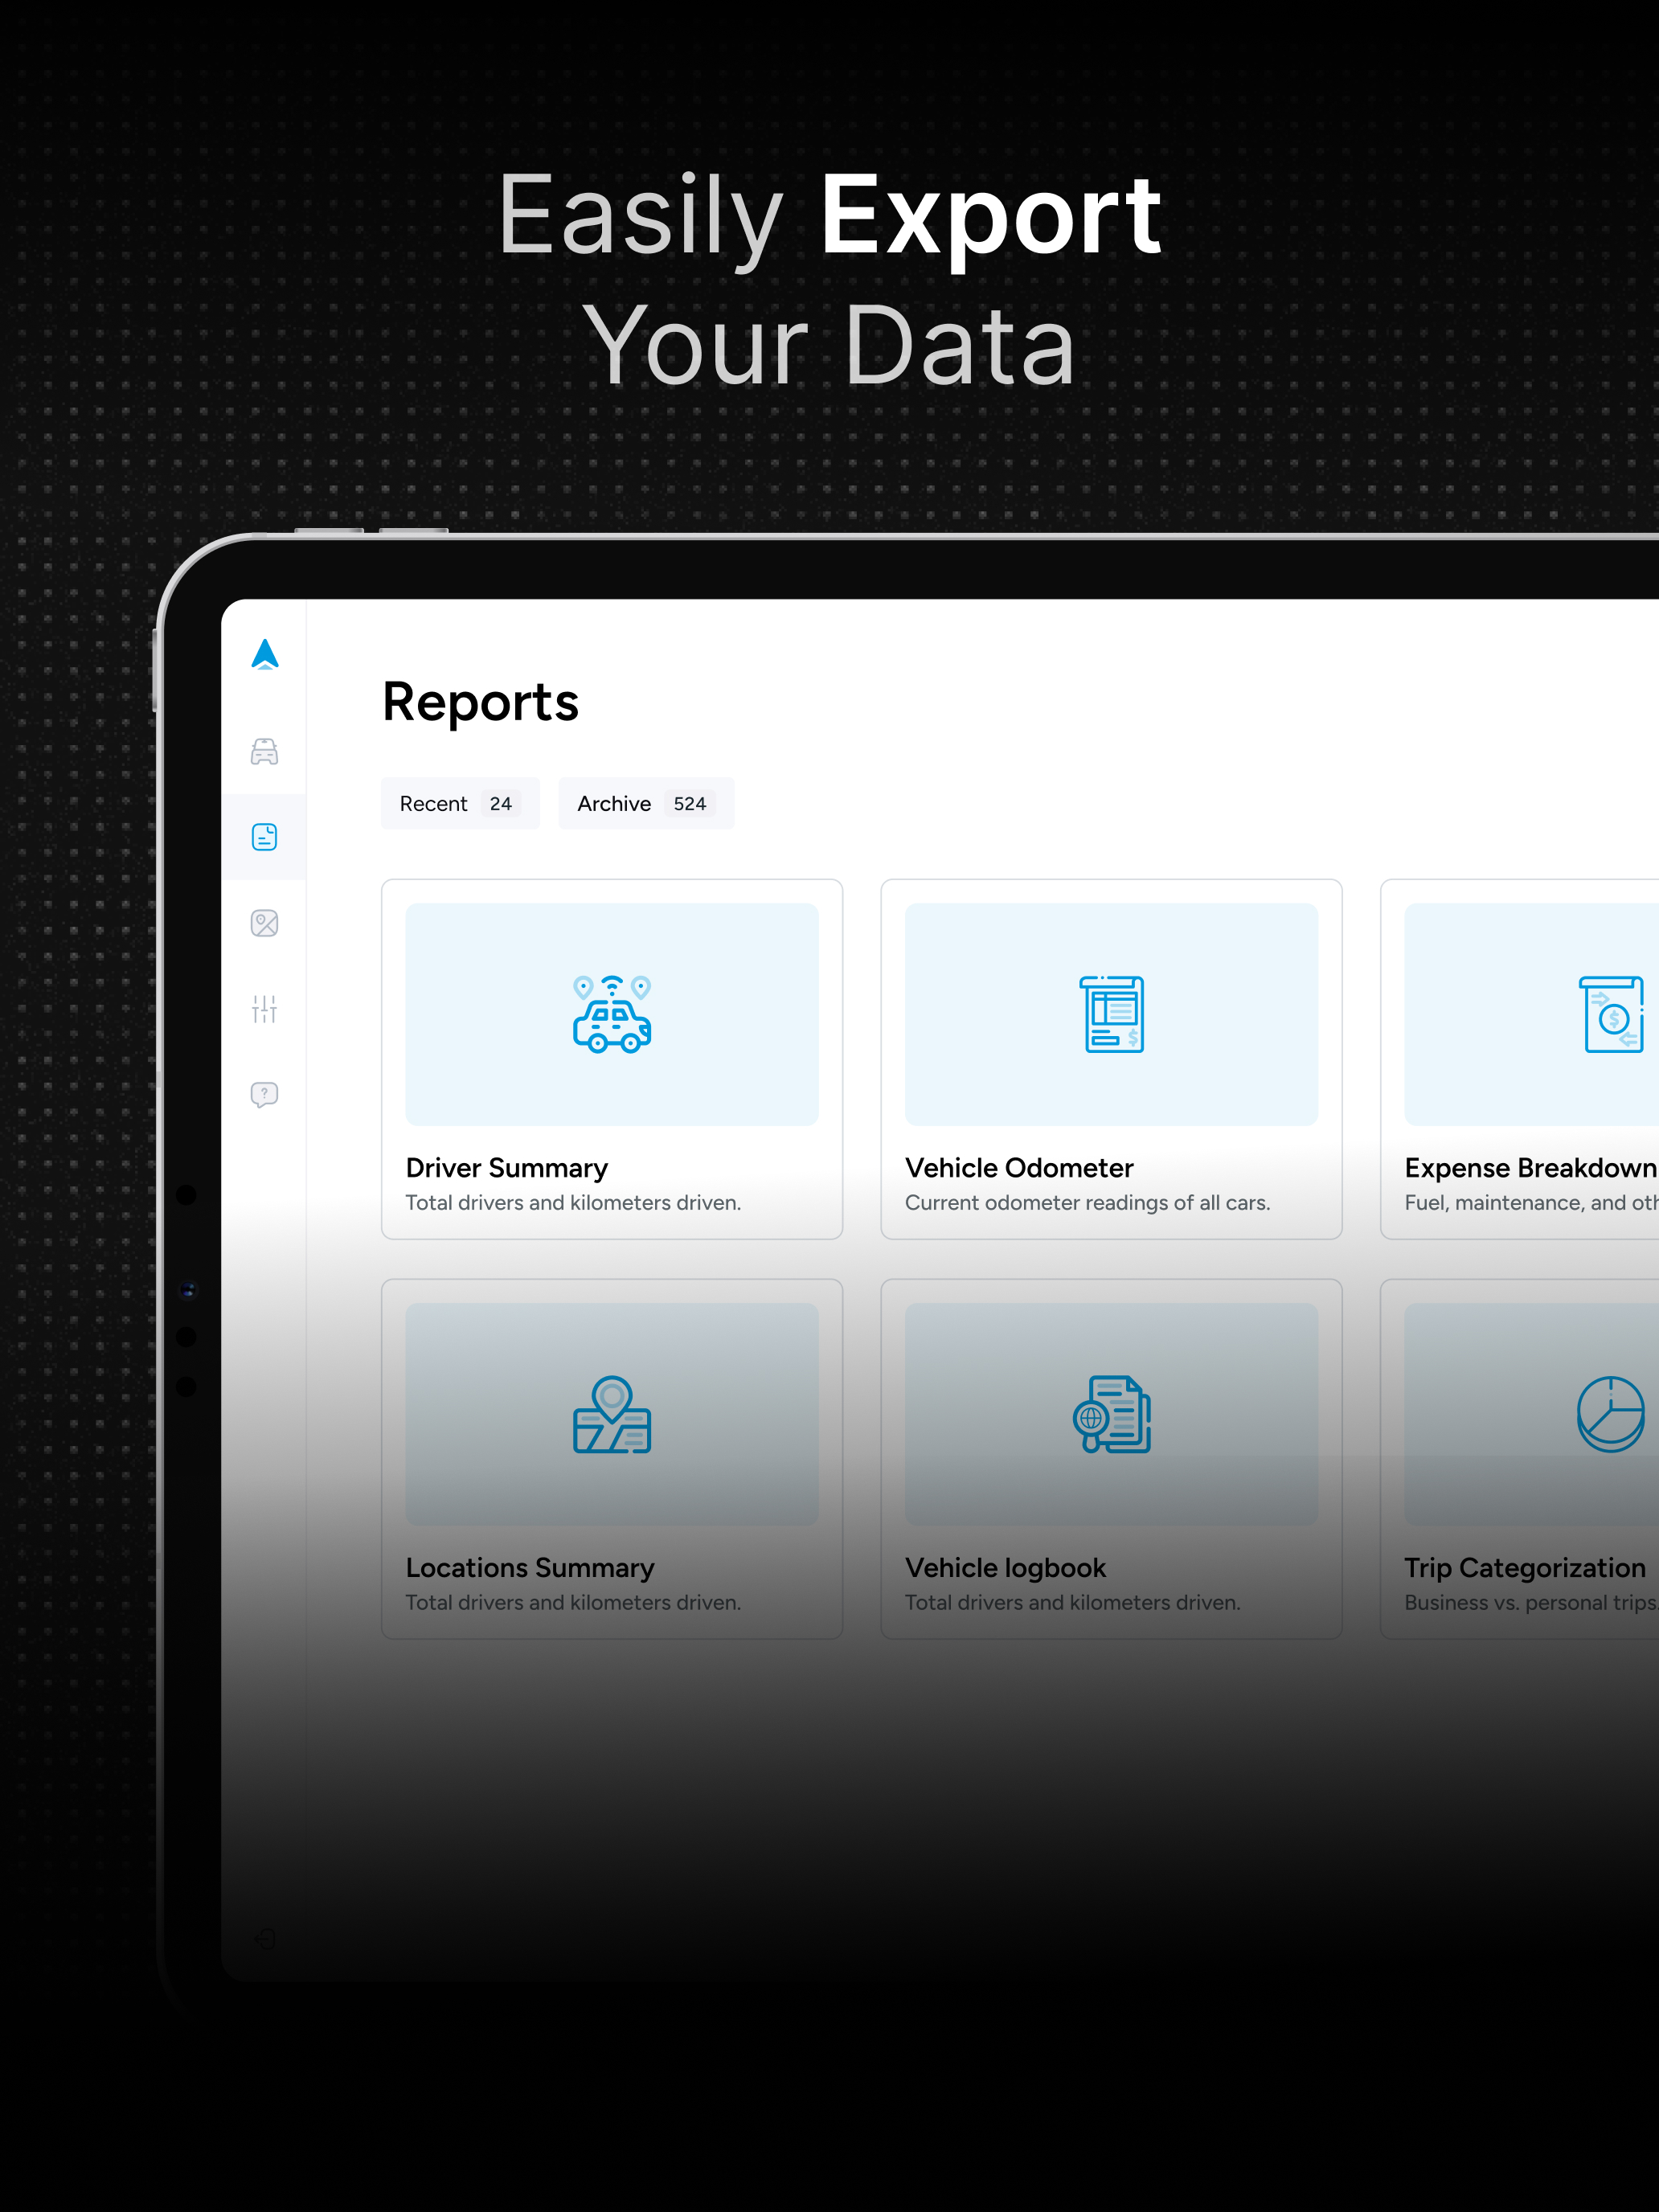This screenshot has height=2212, width=1659.
Task: Switch to the Archive tab
Action: tap(646, 803)
